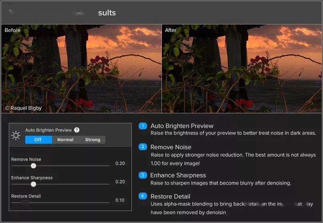Click the 'Auto Brighten Preview' description heading
323x223 pixels.
click(x=182, y=126)
